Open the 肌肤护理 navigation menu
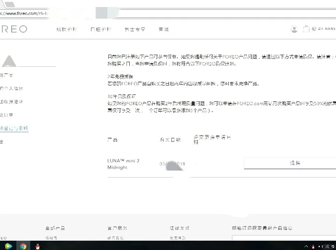 tap(67, 29)
